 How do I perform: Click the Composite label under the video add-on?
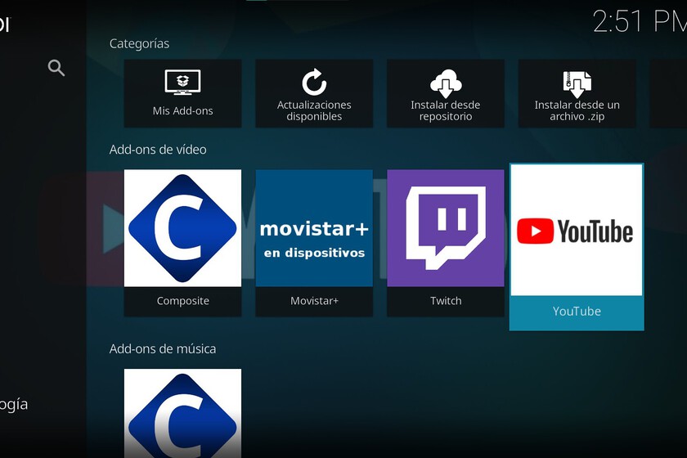(182, 301)
